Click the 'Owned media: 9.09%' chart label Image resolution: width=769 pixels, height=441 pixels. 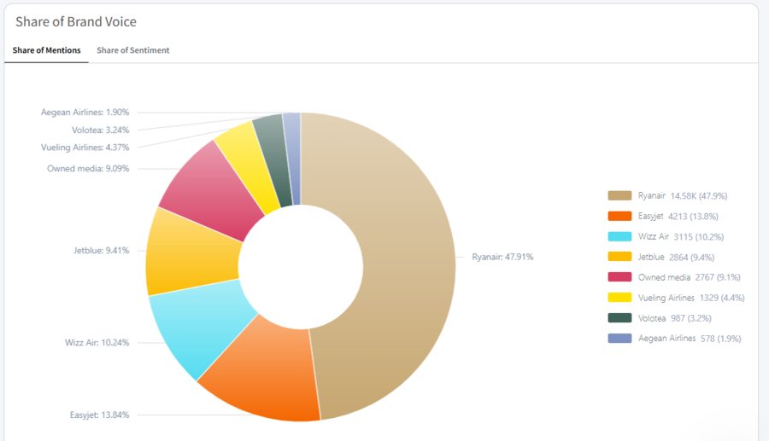[88, 169]
